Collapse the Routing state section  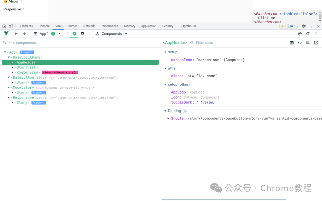[165, 111]
